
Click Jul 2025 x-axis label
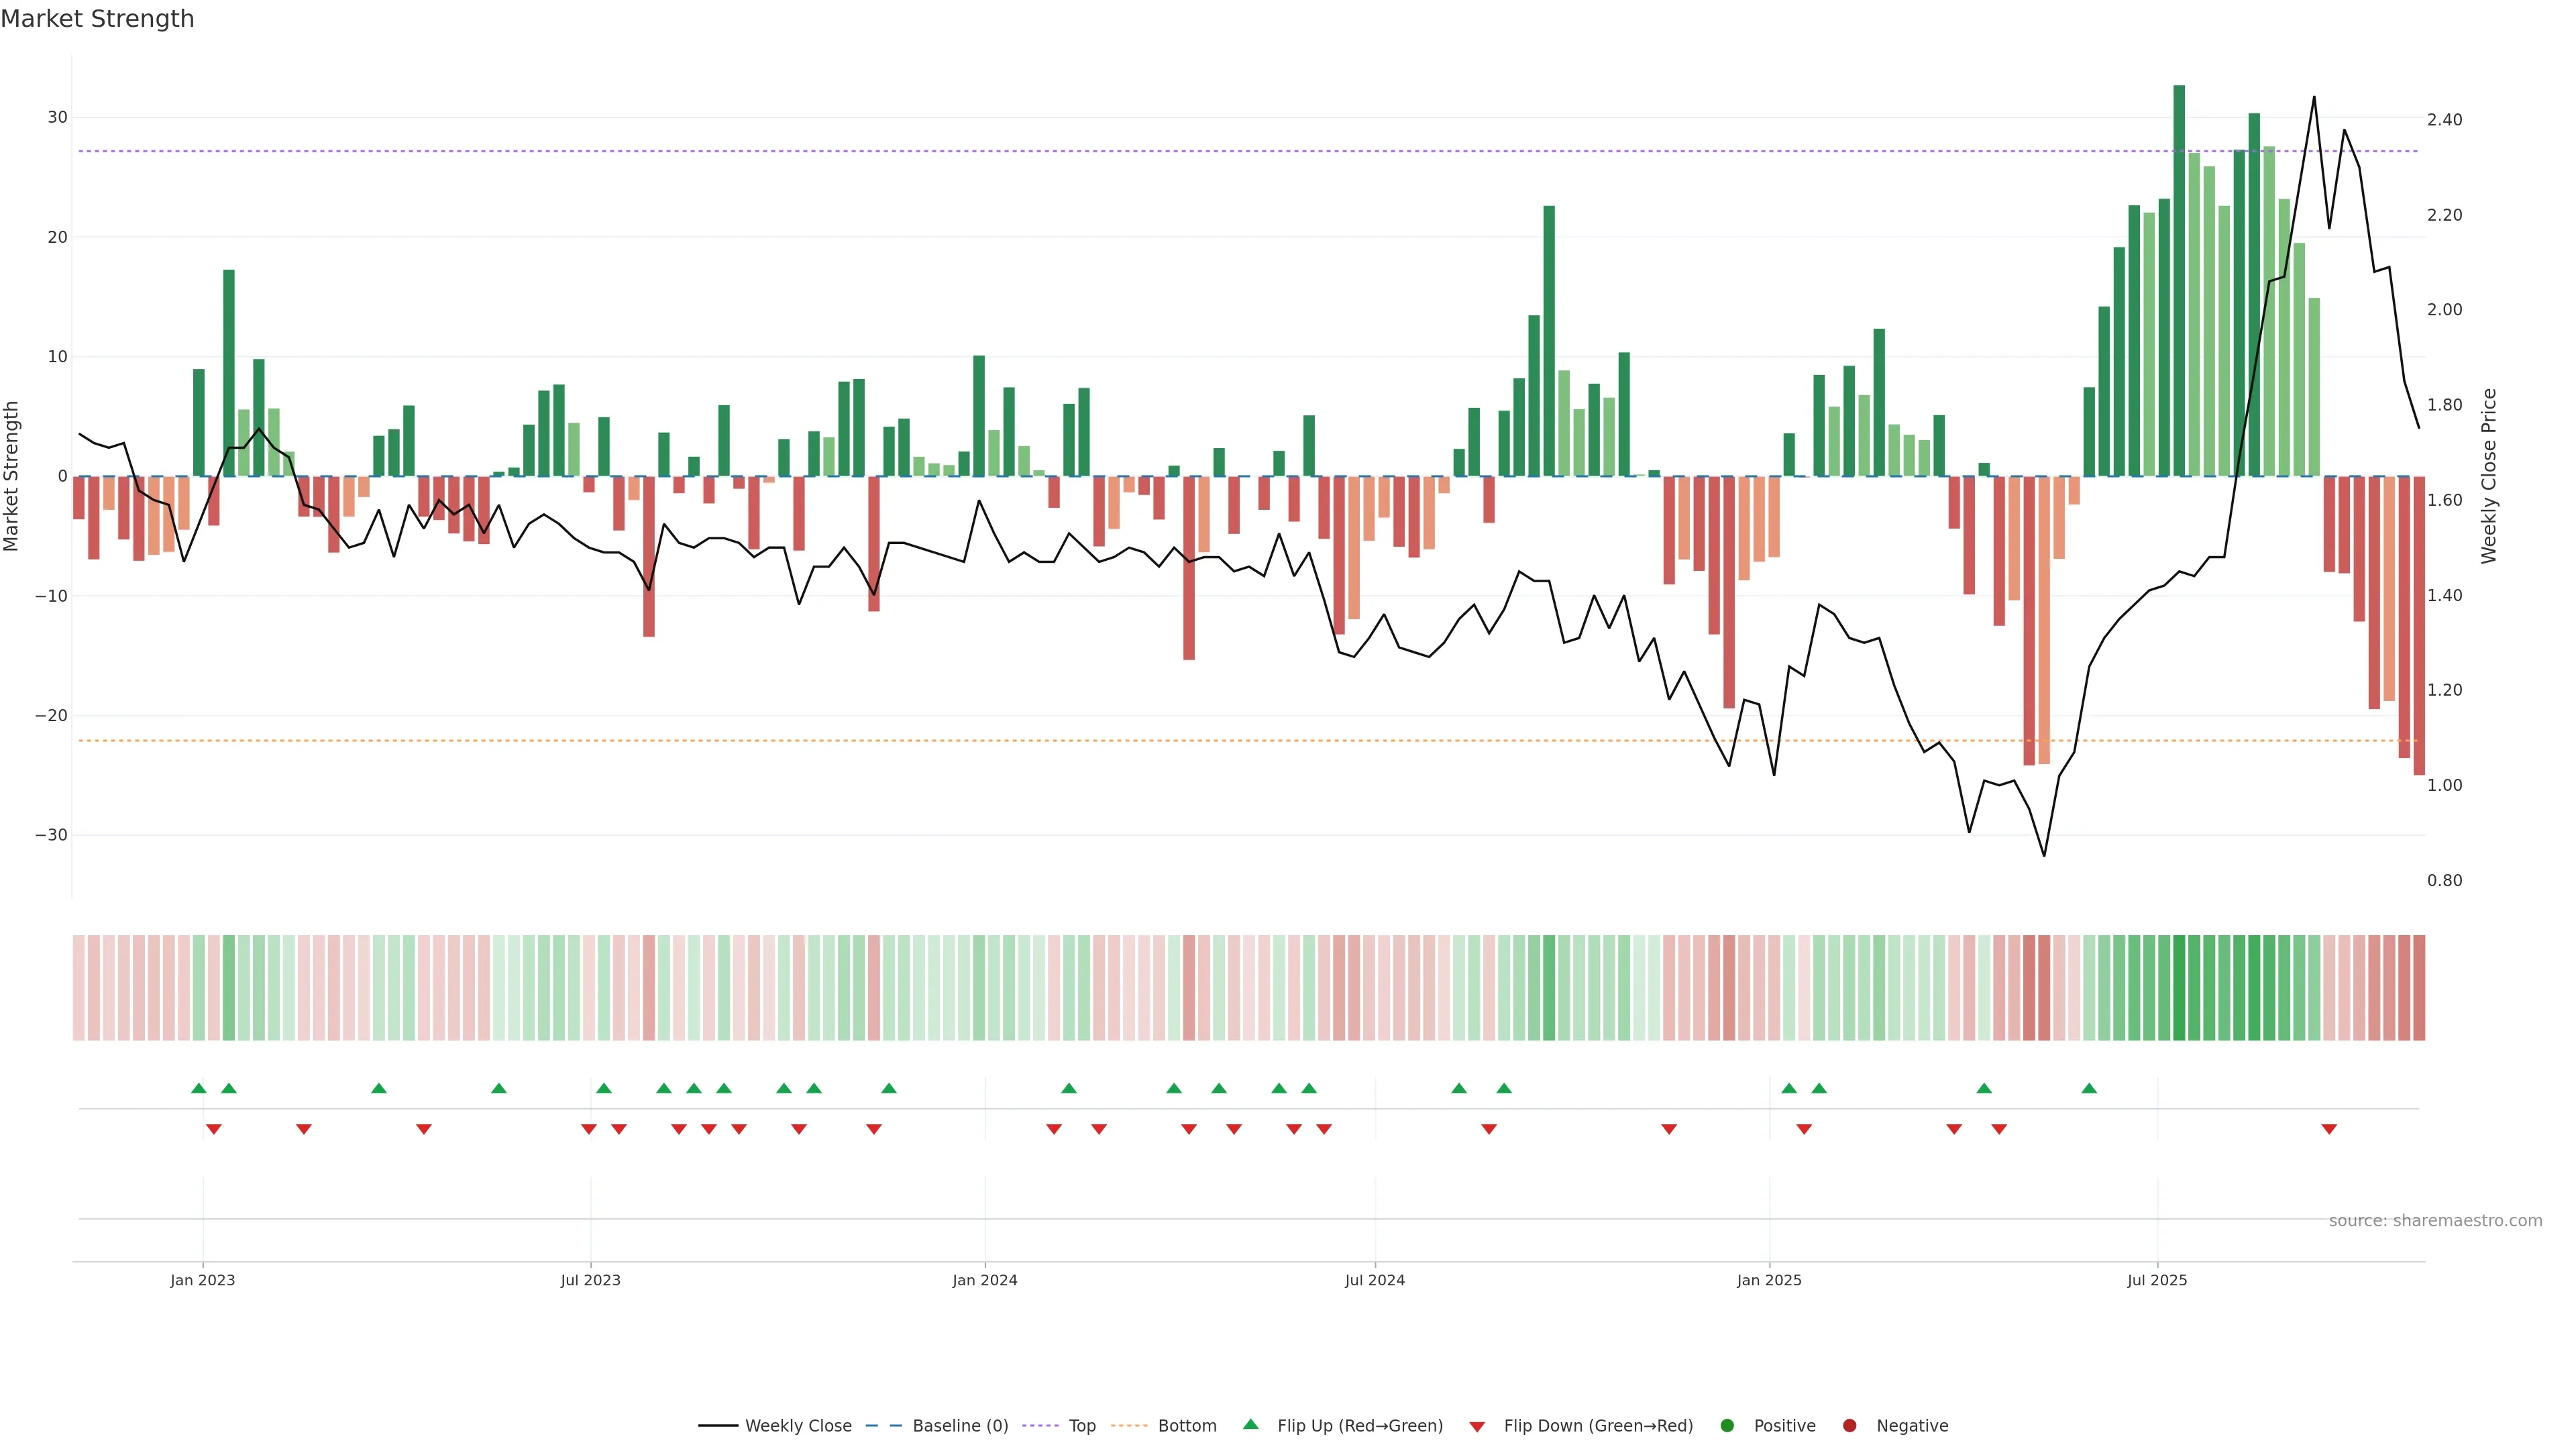[2157, 1280]
